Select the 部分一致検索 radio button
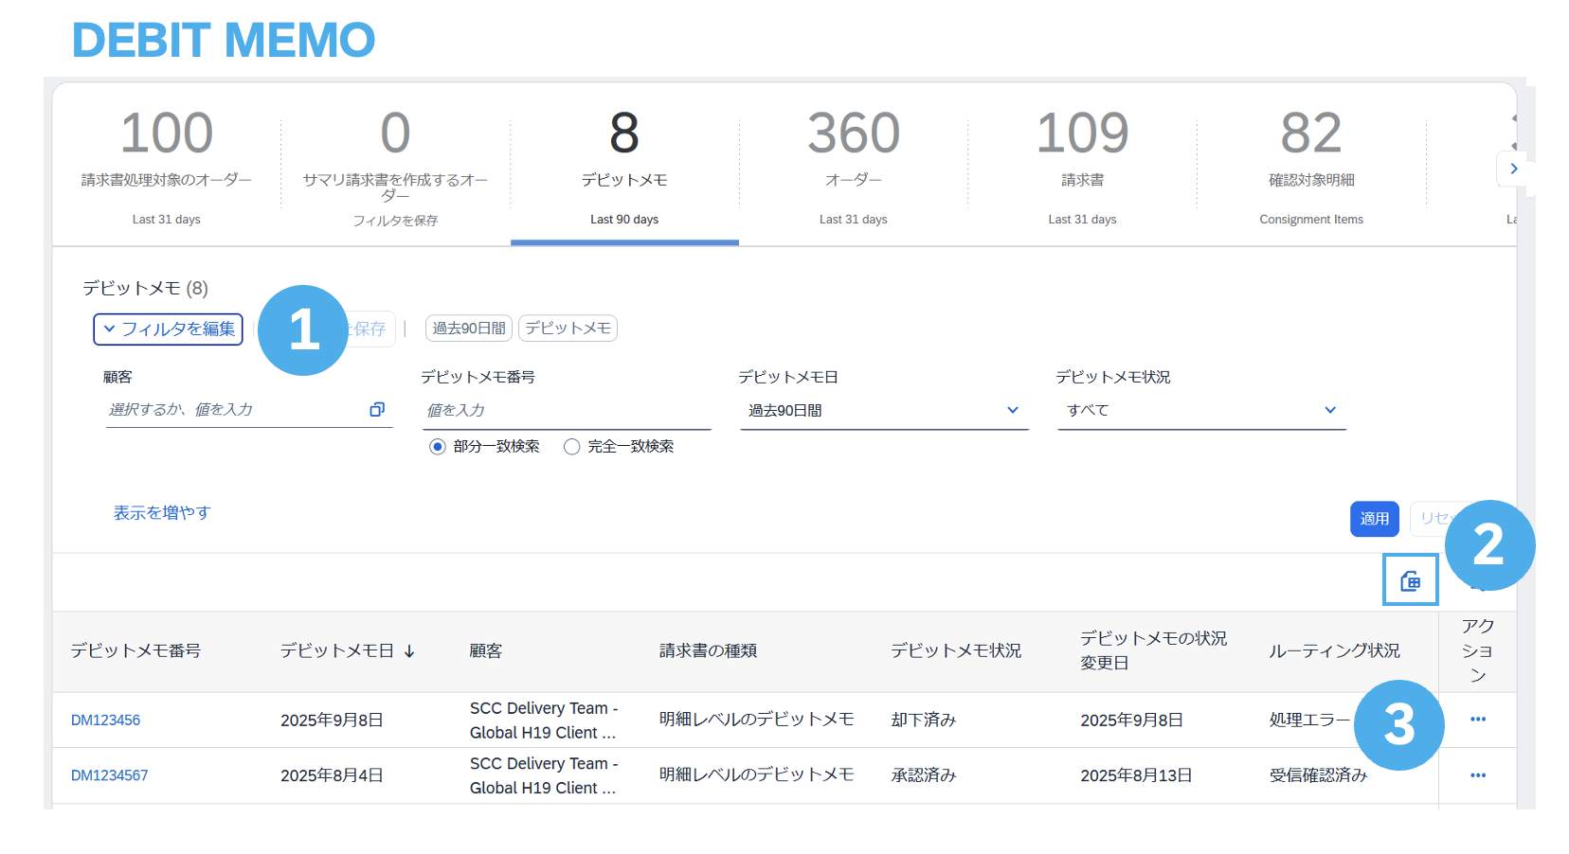The height and width of the screenshot is (854, 1569). click(x=437, y=447)
